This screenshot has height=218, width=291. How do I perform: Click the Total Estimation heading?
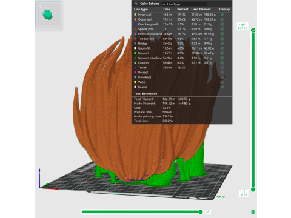(145, 94)
